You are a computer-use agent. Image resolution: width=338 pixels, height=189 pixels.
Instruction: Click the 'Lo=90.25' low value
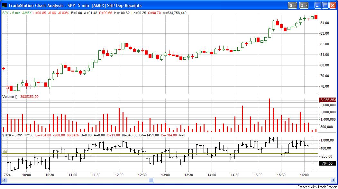coord(139,13)
